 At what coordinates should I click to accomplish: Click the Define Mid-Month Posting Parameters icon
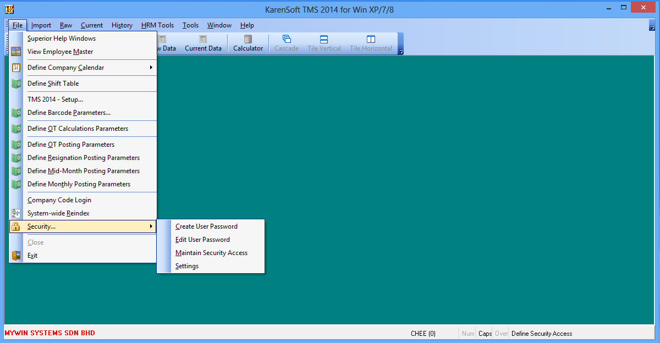click(x=16, y=171)
